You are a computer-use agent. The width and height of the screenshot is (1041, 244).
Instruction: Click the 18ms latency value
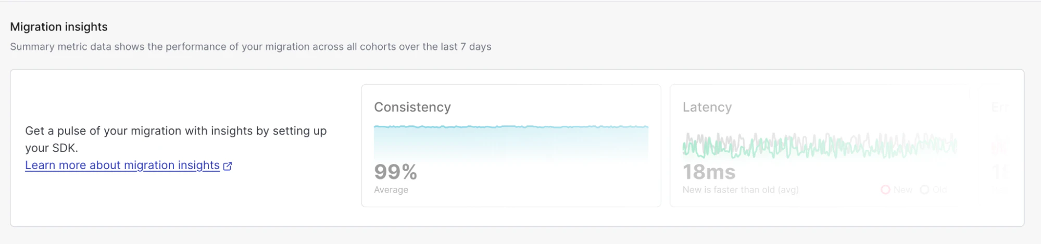tap(709, 172)
